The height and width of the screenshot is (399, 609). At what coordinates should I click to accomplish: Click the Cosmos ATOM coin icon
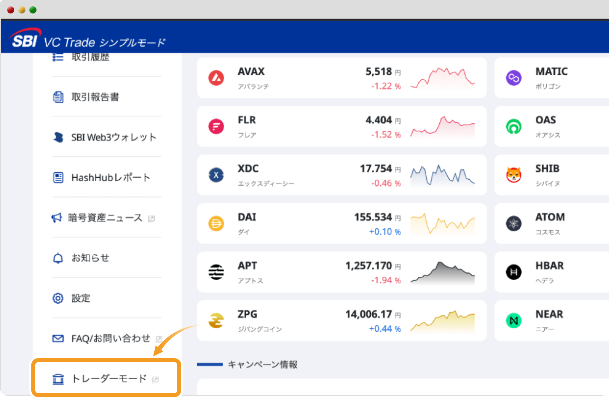coord(514,224)
